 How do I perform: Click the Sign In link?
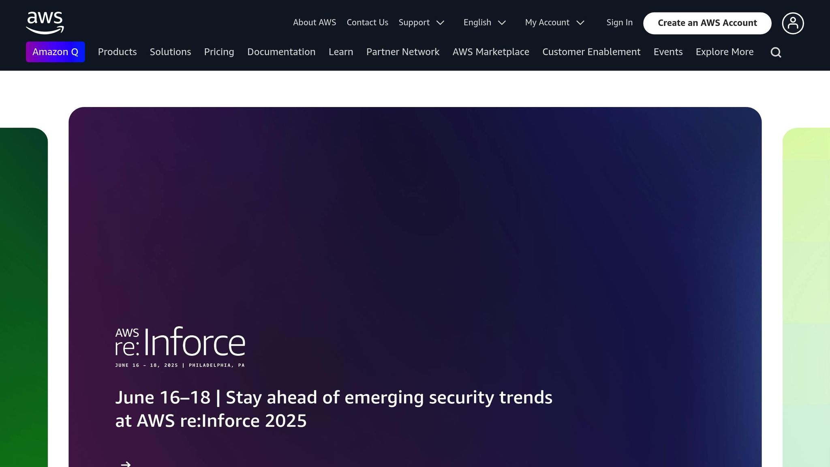pos(619,23)
